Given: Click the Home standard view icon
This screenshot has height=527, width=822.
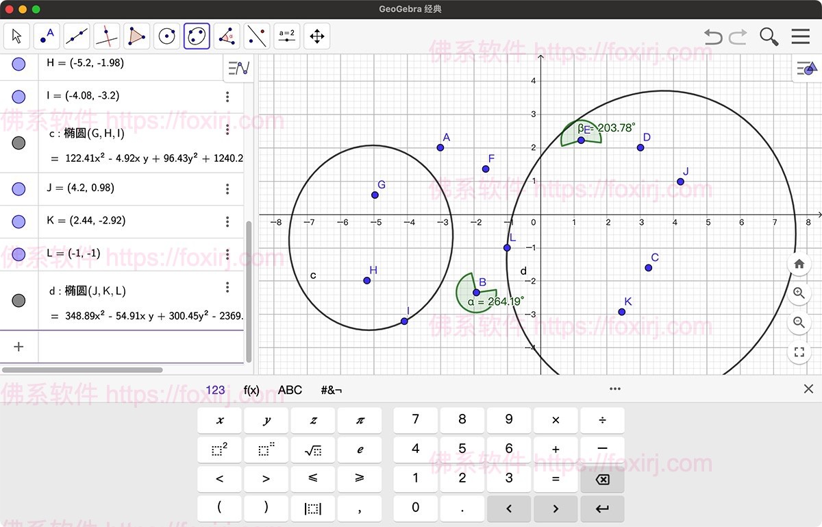Looking at the screenshot, I should click(x=799, y=264).
